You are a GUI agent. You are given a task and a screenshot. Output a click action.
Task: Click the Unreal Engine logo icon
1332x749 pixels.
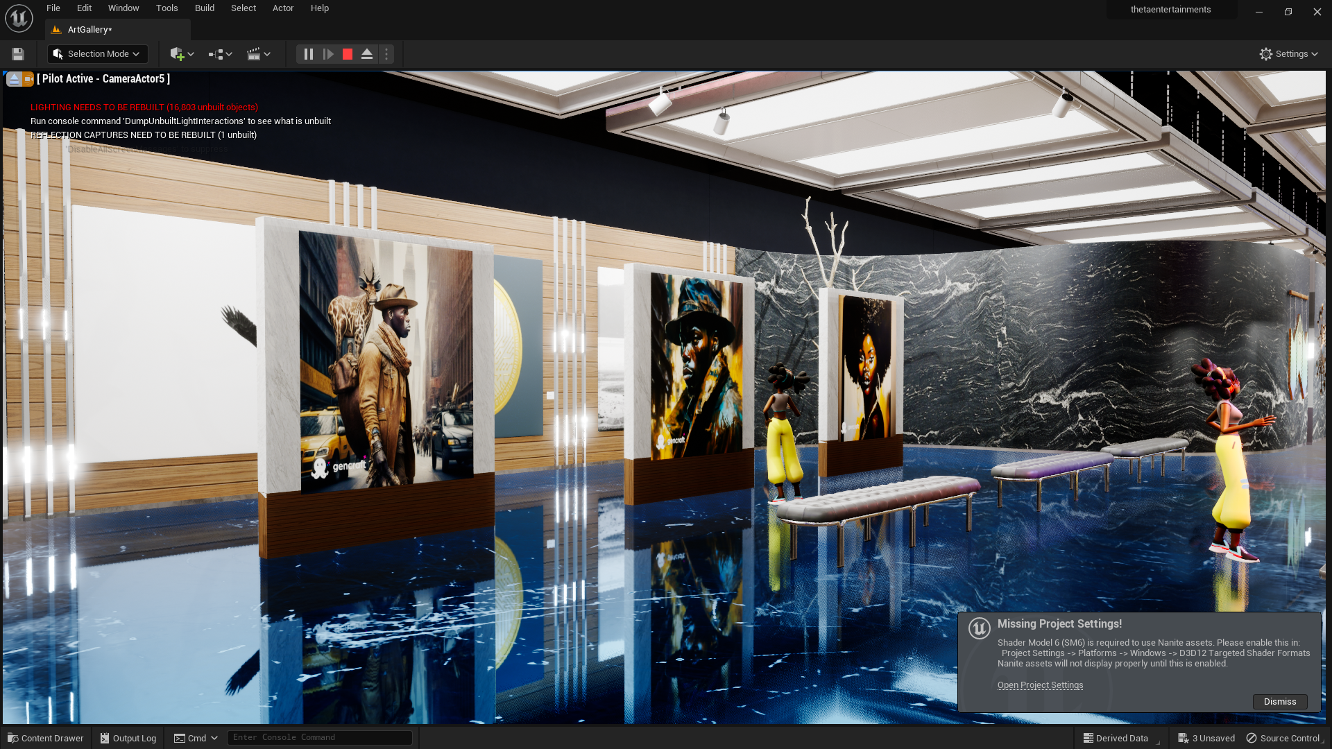pyautogui.click(x=19, y=18)
